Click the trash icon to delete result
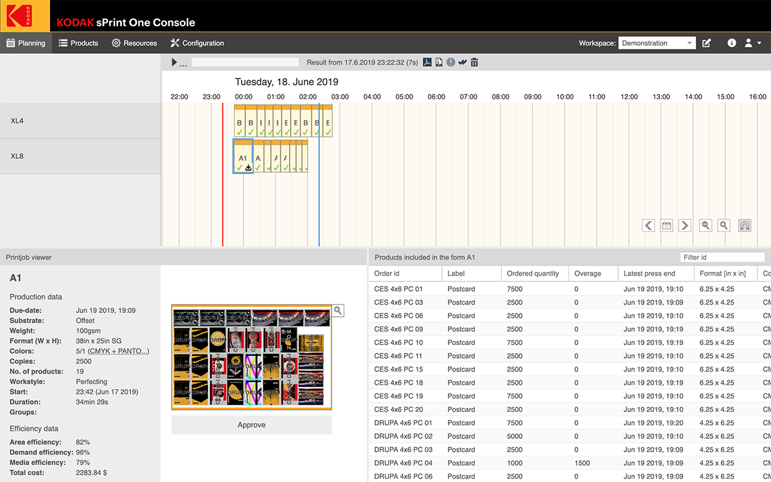The height and width of the screenshot is (482, 771). pyautogui.click(x=474, y=62)
